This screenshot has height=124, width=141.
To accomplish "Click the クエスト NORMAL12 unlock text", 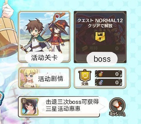I will (100, 23).
